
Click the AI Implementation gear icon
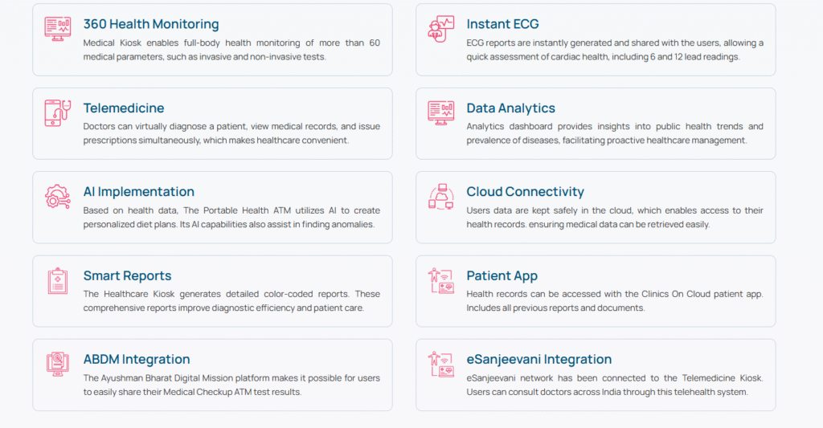point(57,196)
